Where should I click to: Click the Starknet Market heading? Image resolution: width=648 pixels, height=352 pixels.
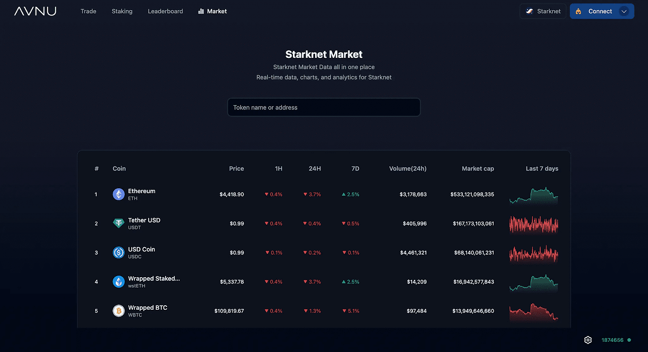tap(324, 54)
